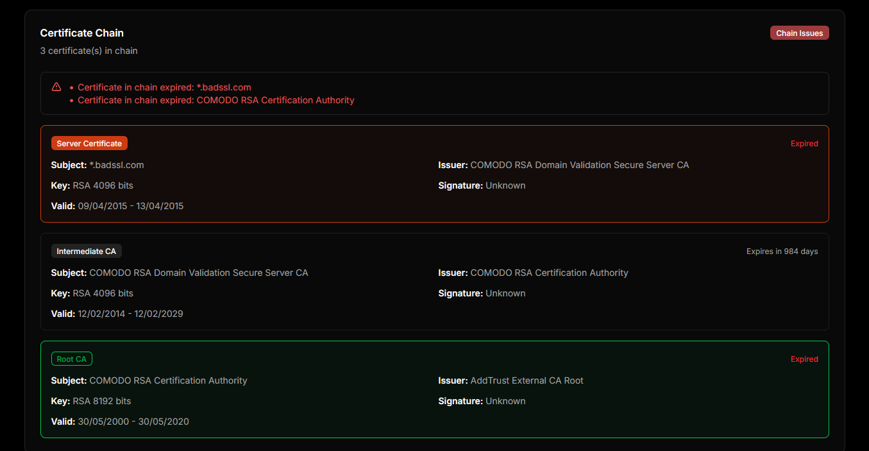Click validity dates 12/02/2014 - 12/02/2029
869x451 pixels.
(131, 314)
